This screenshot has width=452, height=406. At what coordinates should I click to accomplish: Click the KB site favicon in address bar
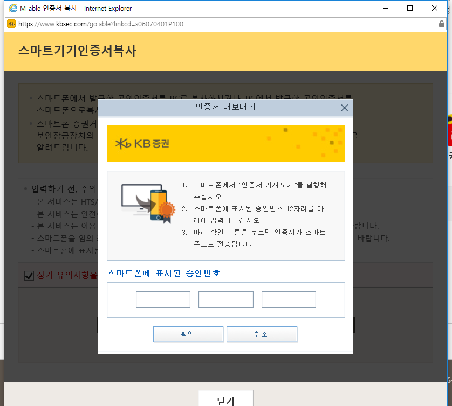tap(11, 24)
